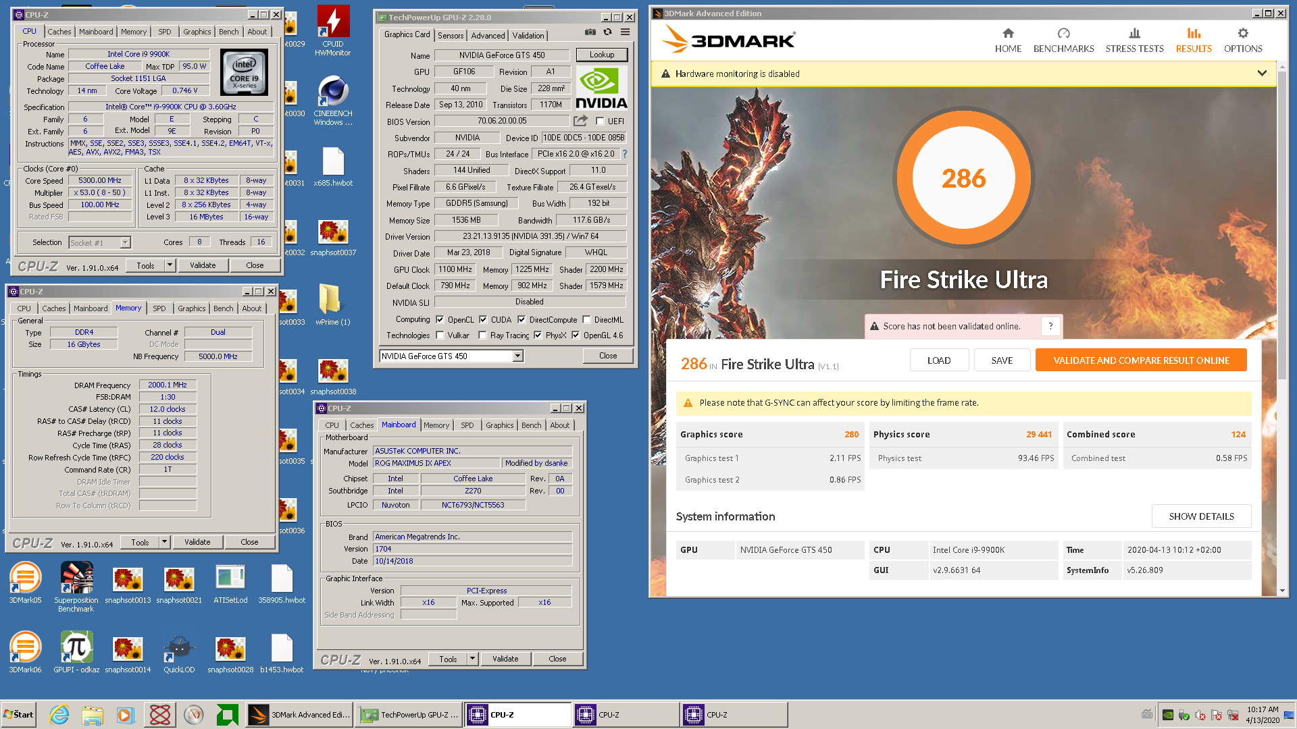Toggle Vulkan checkbox

pyautogui.click(x=440, y=335)
